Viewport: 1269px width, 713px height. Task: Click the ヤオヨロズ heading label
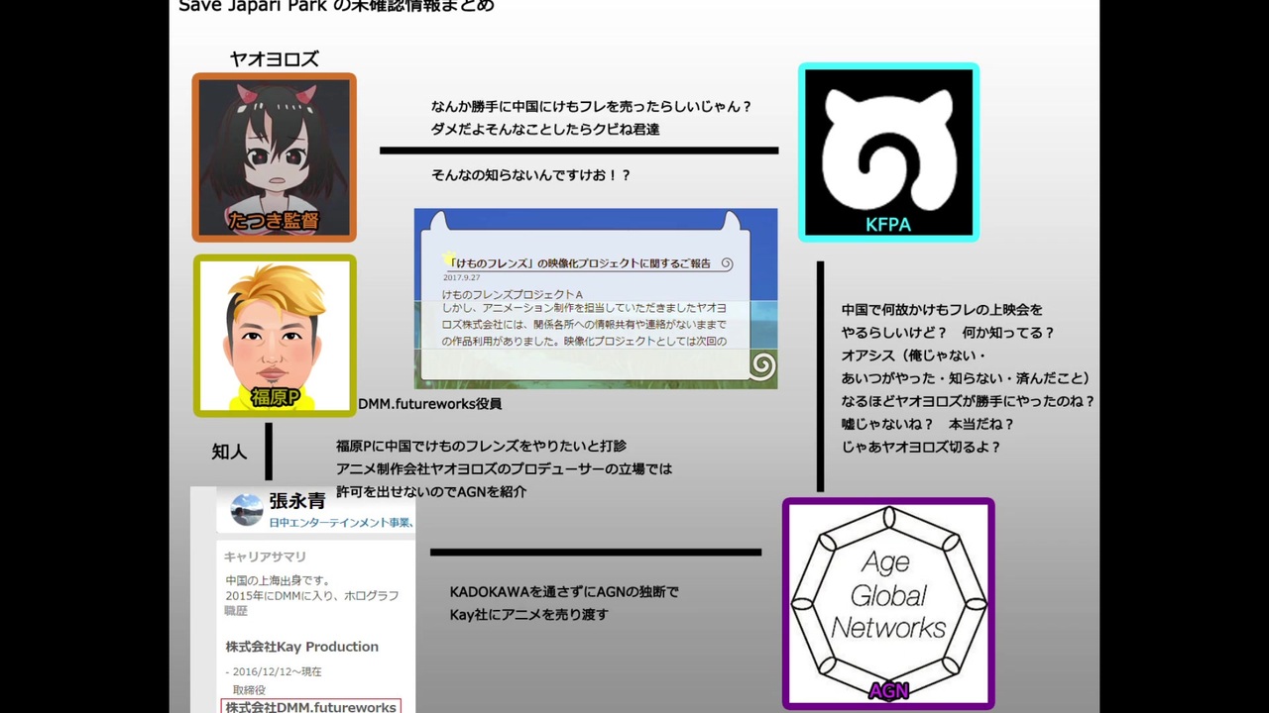275,59
